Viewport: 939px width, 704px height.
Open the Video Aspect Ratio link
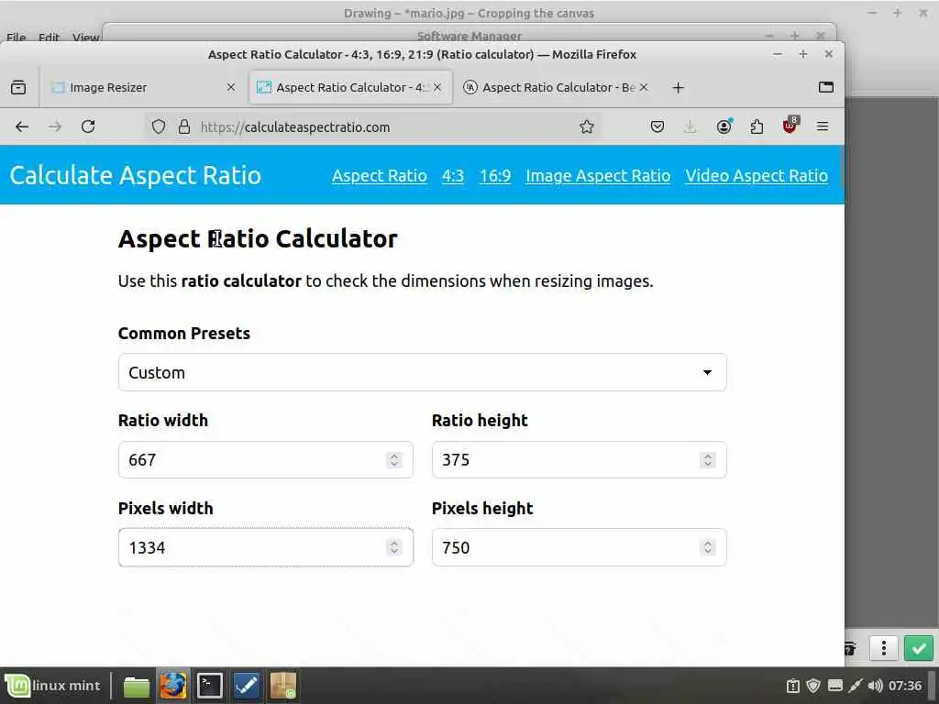(x=757, y=175)
